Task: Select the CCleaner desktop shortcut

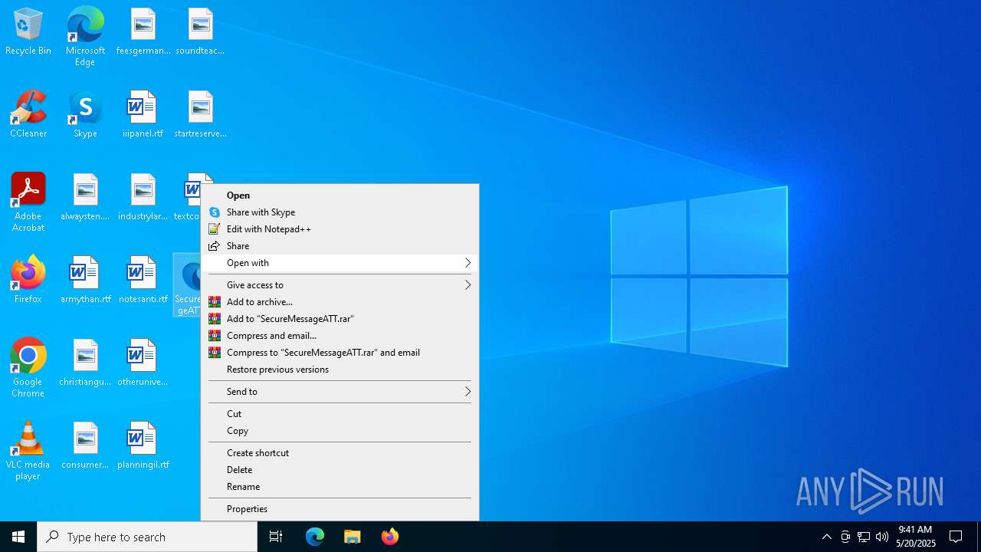Action: point(28,115)
